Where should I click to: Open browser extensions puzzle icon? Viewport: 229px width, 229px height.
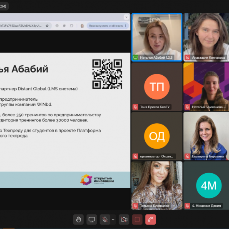point(72,26)
